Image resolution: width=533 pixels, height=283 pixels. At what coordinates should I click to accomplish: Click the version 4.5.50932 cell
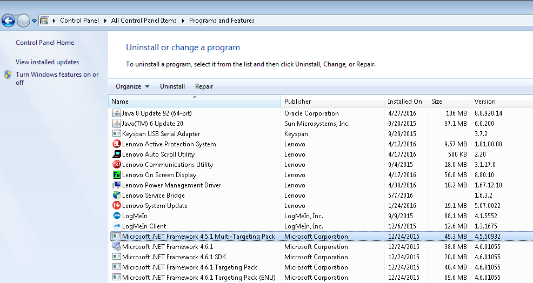488,236
